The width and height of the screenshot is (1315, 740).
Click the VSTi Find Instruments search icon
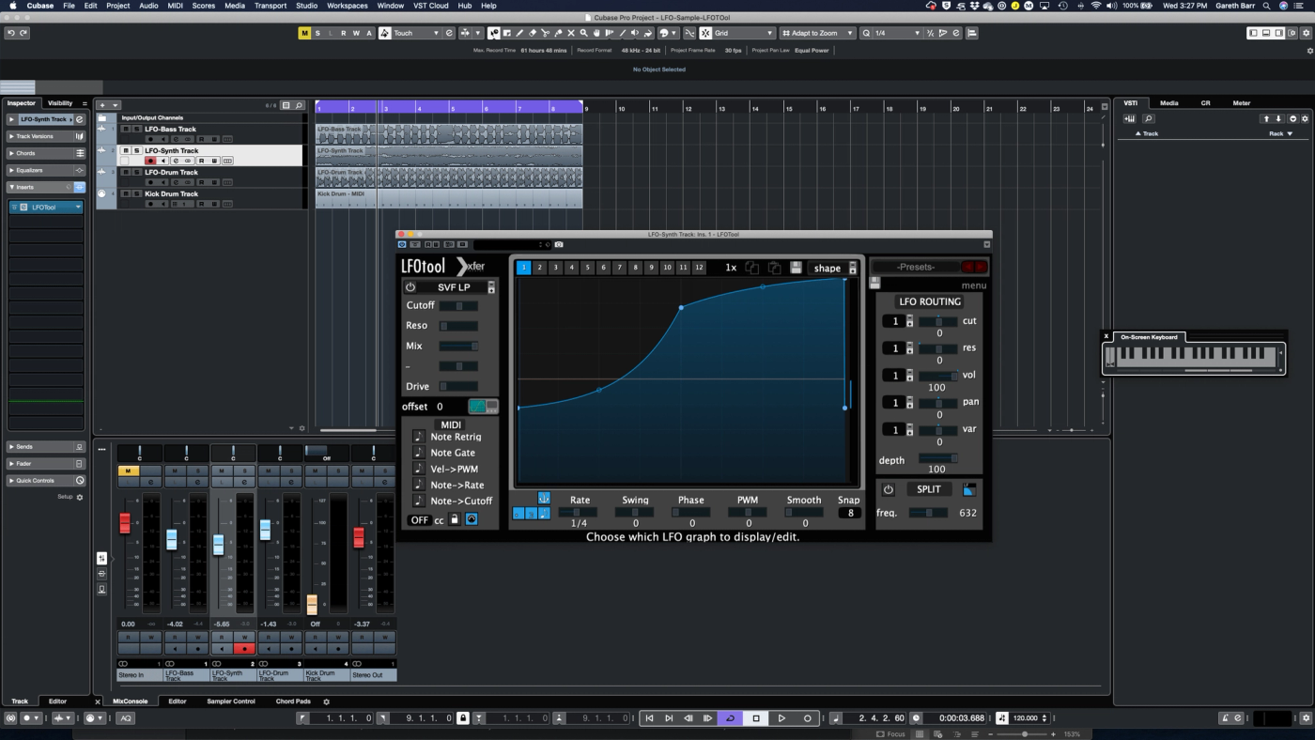click(1148, 118)
